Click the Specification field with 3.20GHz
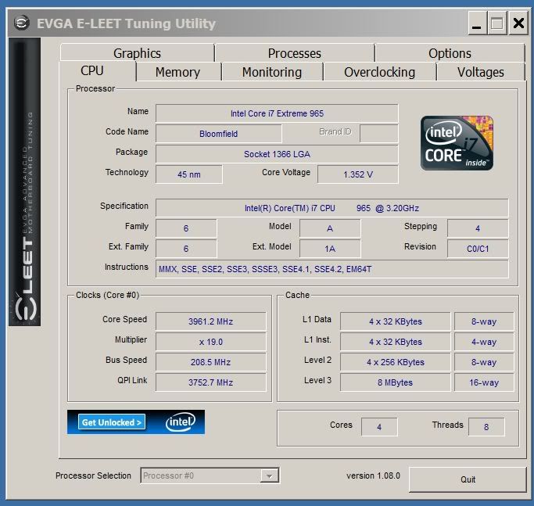Image resolution: width=534 pixels, height=506 pixels. pos(332,208)
